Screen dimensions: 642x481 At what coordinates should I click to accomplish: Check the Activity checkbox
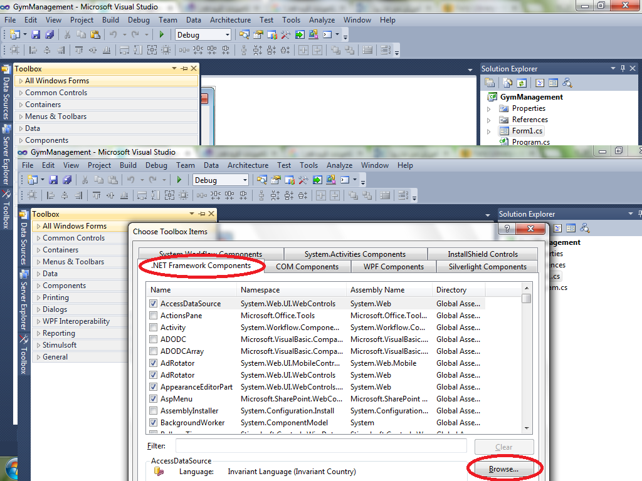(x=153, y=327)
